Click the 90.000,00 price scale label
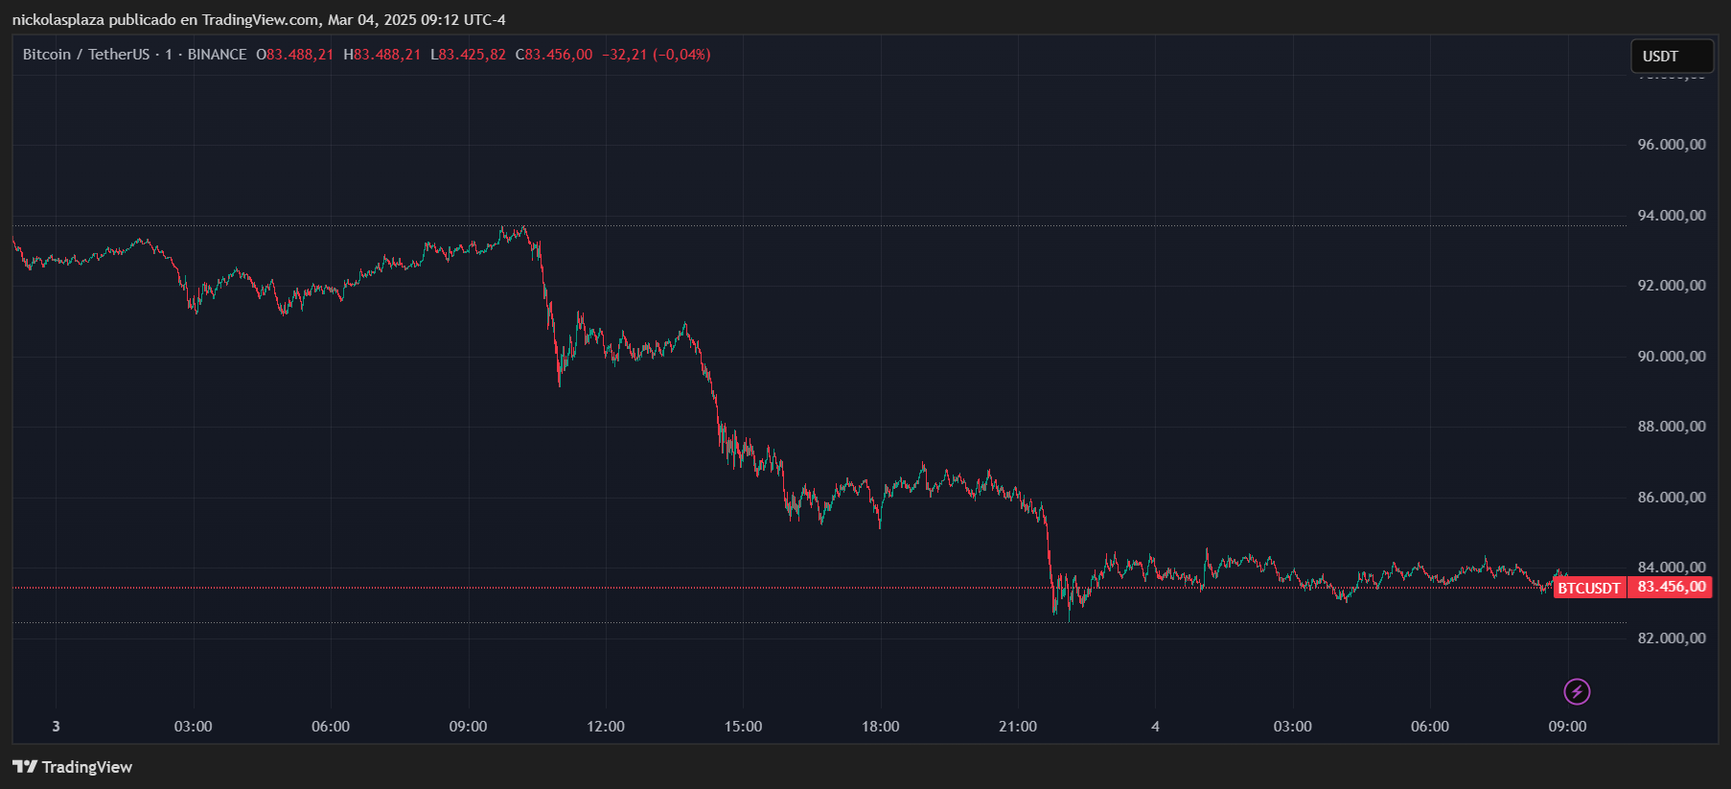The image size is (1731, 789). (1672, 357)
